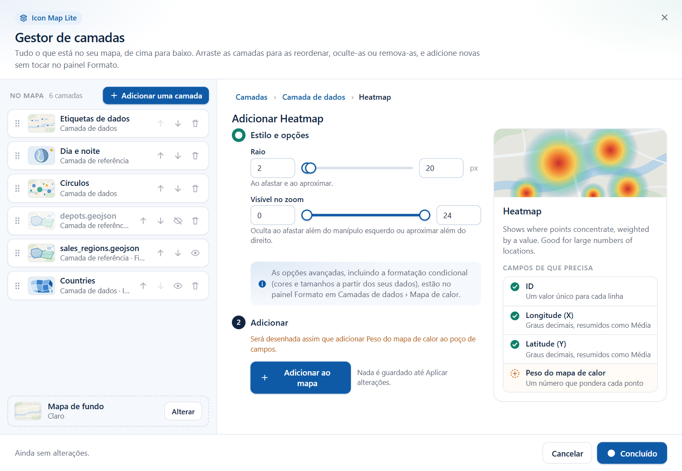
Task: Grab drag handle of Círculos layer
Action: (x=17, y=188)
